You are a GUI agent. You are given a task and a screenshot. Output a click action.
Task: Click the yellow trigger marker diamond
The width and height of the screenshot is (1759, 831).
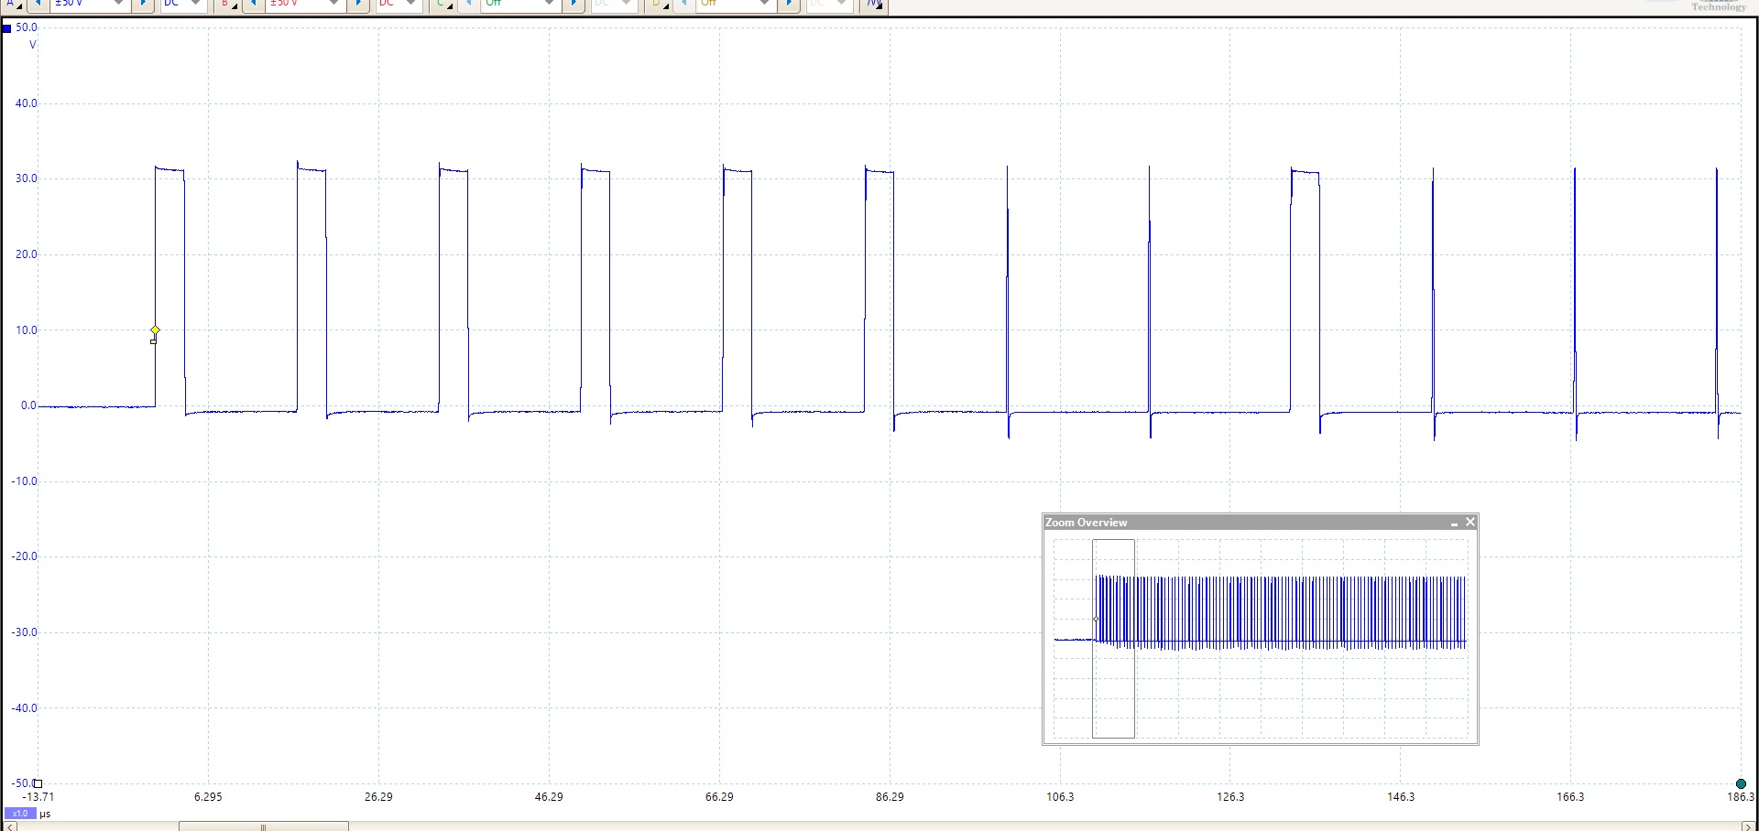155,330
